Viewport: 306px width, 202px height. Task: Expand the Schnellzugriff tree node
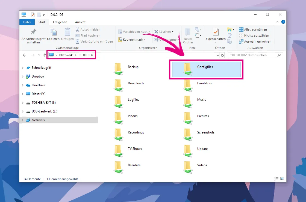pyautogui.click(x=23, y=68)
